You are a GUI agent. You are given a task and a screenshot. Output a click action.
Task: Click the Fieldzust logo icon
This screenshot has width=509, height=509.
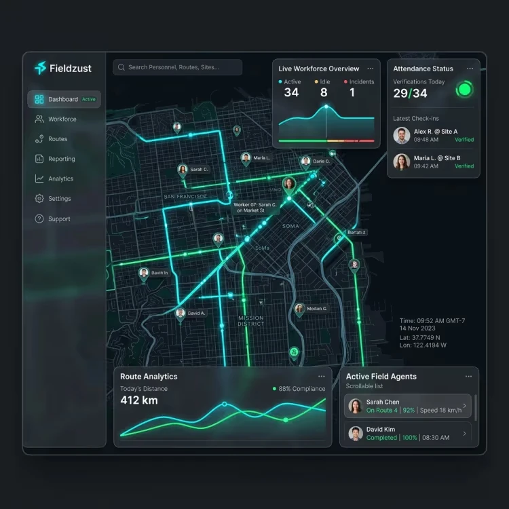click(41, 68)
